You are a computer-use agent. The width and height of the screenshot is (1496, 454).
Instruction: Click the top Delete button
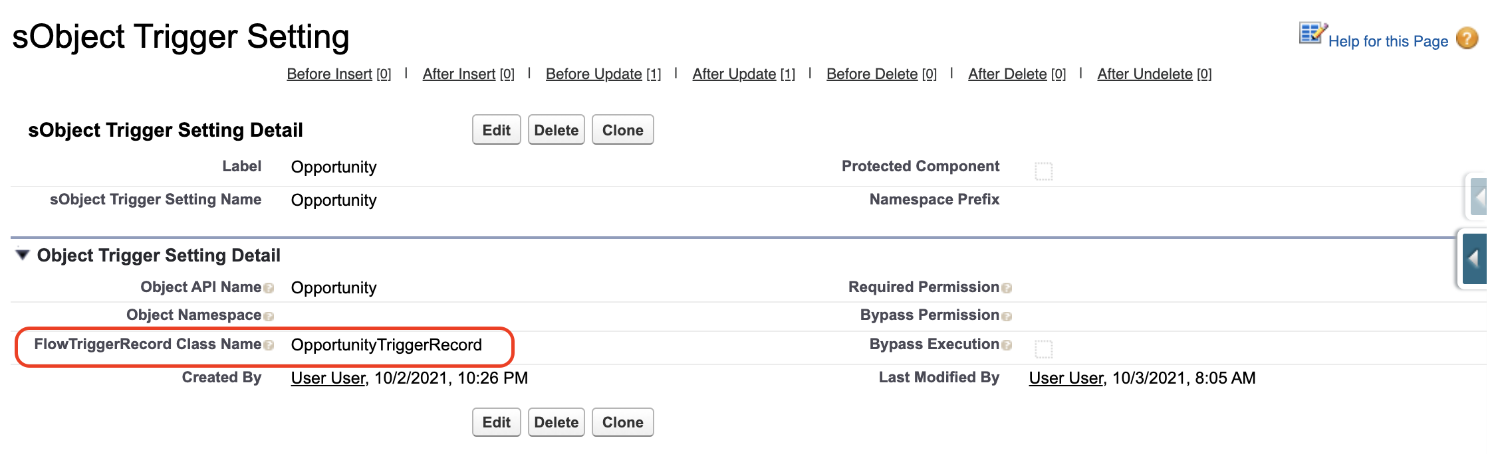[557, 130]
